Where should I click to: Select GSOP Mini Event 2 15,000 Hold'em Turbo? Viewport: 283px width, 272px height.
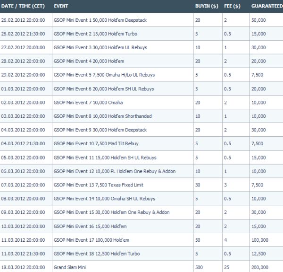[95, 34]
